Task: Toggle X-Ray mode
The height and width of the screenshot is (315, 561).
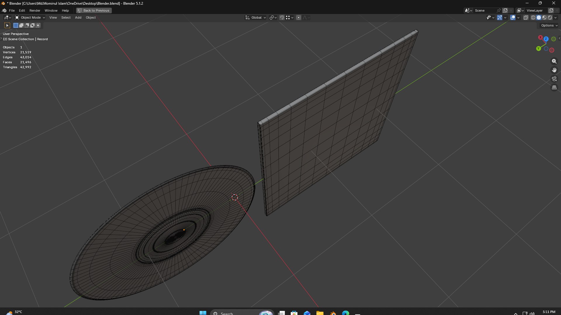Action: tap(526, 17)
